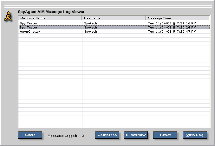Image resolution: width=215 pixels, height=146 pixels.
Task: Select Spy Tester row at 7:24:16 PM
Action: click(114, 23)
